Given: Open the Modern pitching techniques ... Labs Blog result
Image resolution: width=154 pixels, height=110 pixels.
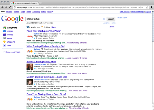Looking at the screenshot, I should click(x=47, y=77).
